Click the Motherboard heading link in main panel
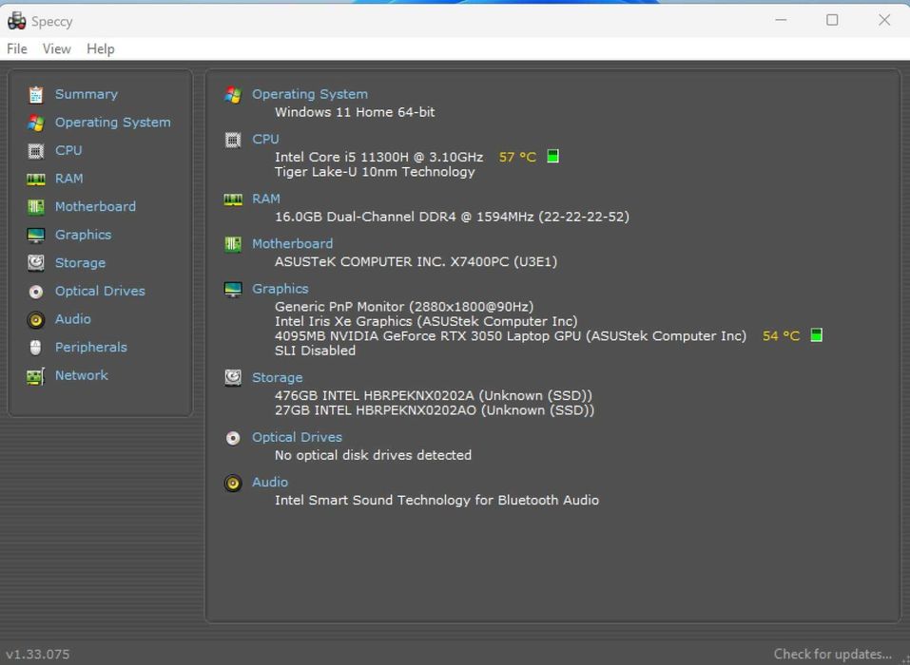The height and width of the screenshot is (665, 910). [x=293, y=243]
